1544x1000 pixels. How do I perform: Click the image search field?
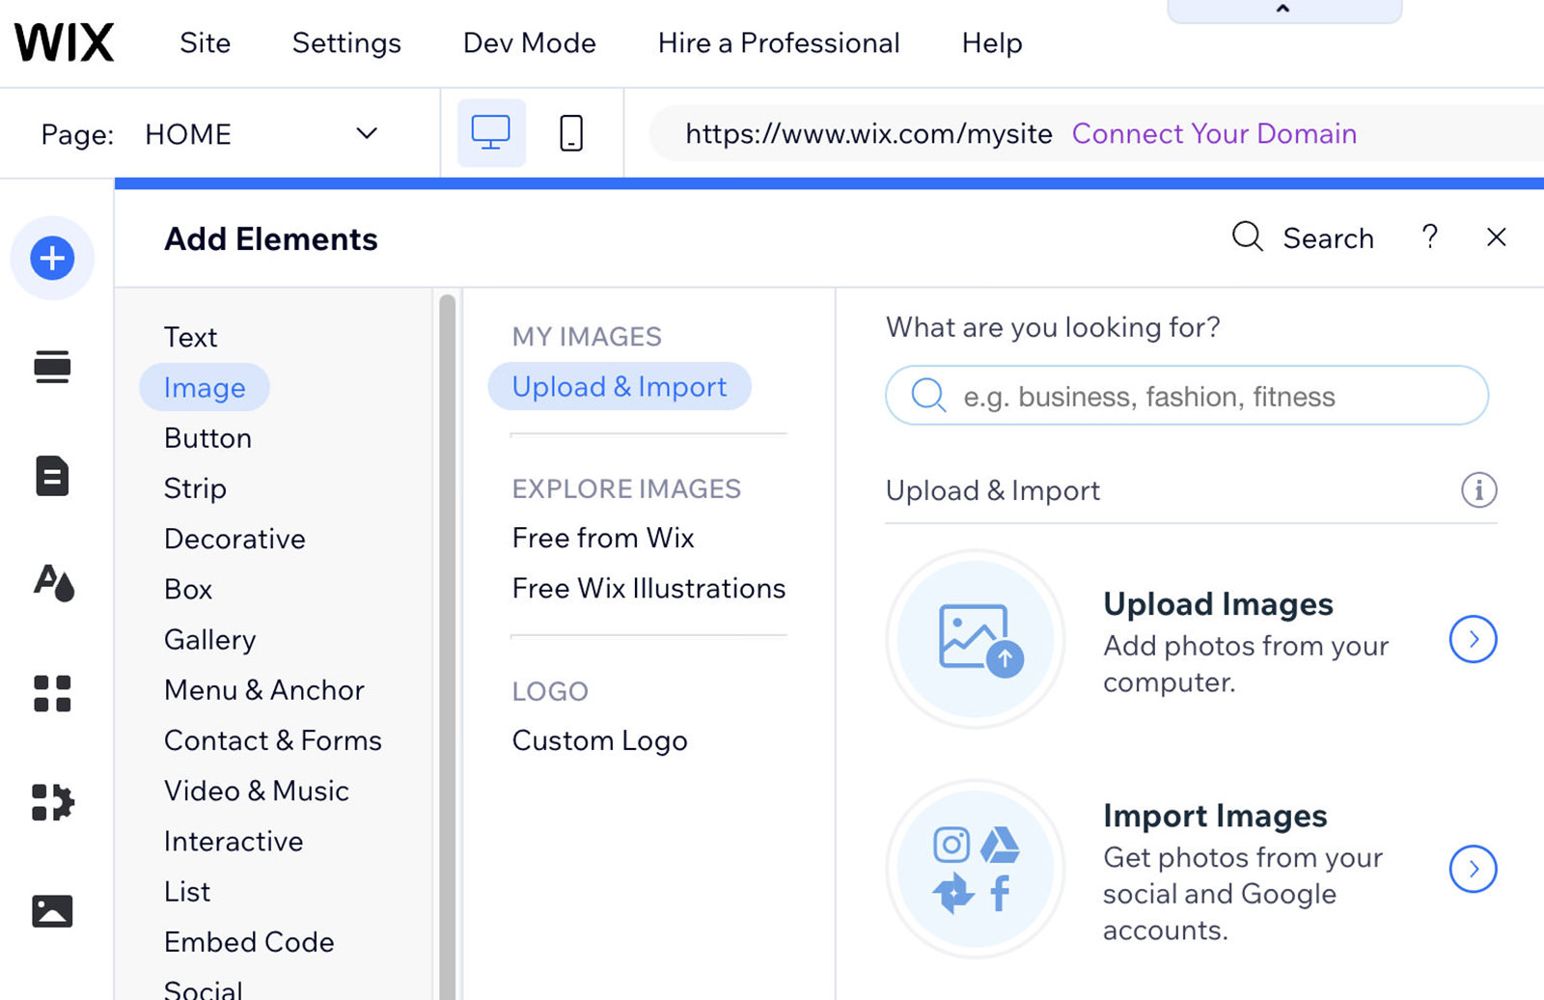[x=1187, y=395]
